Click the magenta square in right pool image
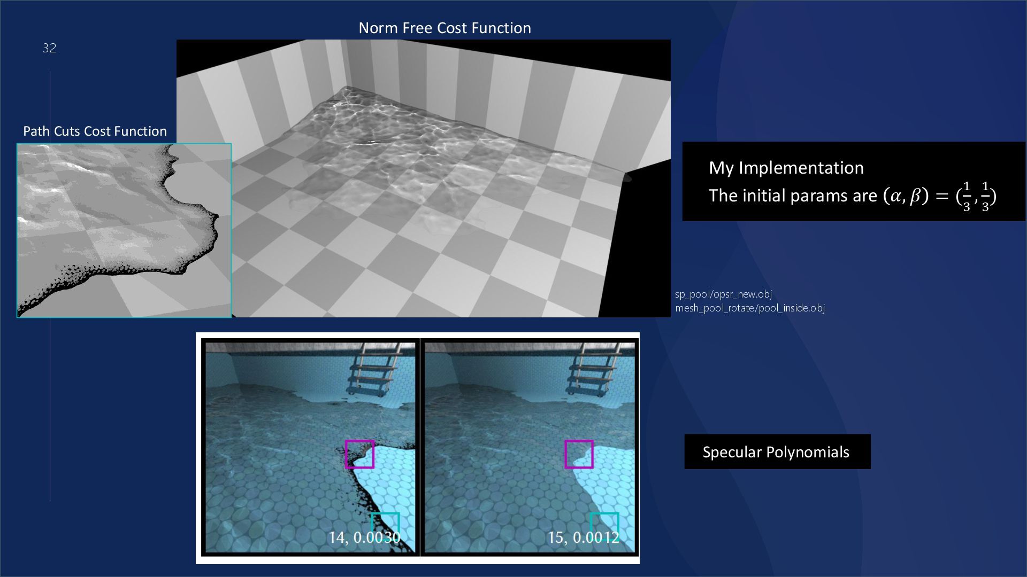 [x=579, y=454]
